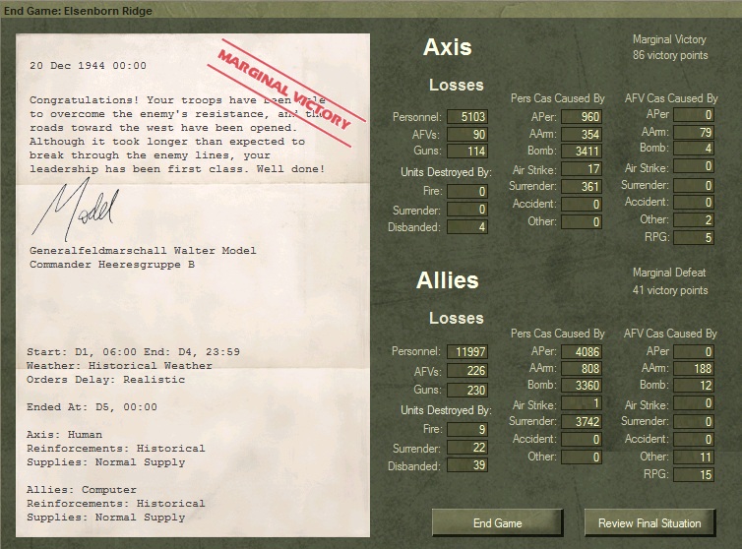Click Commander Heeresgruppe B line

(112, 264)
